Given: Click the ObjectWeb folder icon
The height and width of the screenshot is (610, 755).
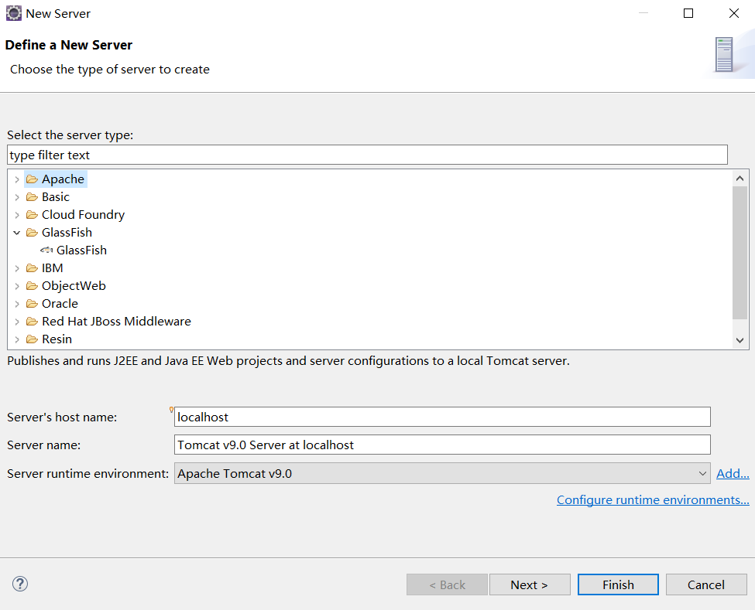Looking at the screenshot, I should coord(32,286).
